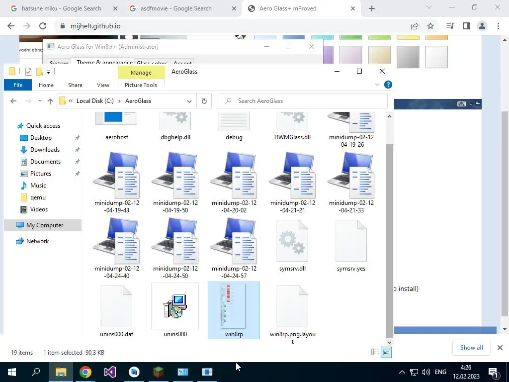Select minidump-02-12-04-24-57 file
The width and height of the screenshot is (509, 382).
[x=234, y=248]
